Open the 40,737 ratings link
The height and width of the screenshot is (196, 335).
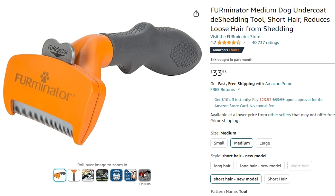265,43
